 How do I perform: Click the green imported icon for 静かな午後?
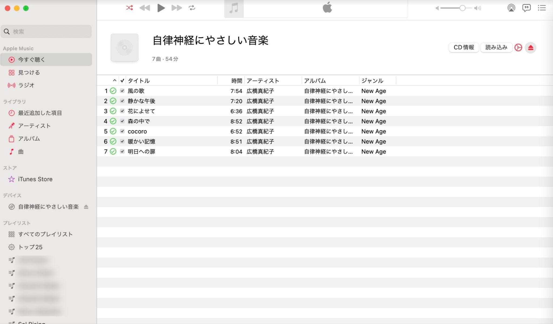(x=113, y=101)
